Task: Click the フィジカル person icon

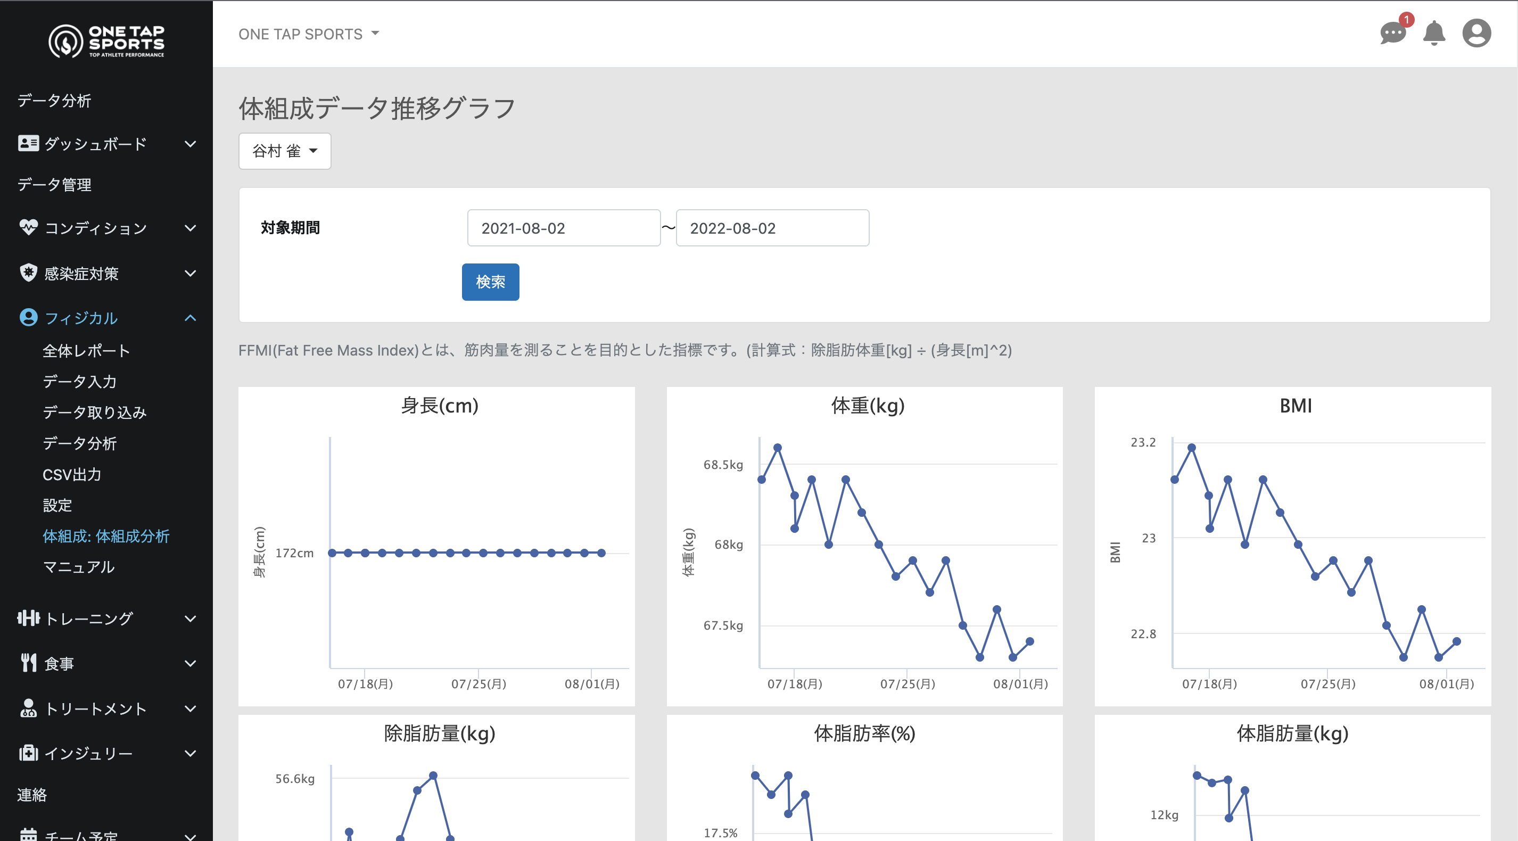Action: point(28,318)
